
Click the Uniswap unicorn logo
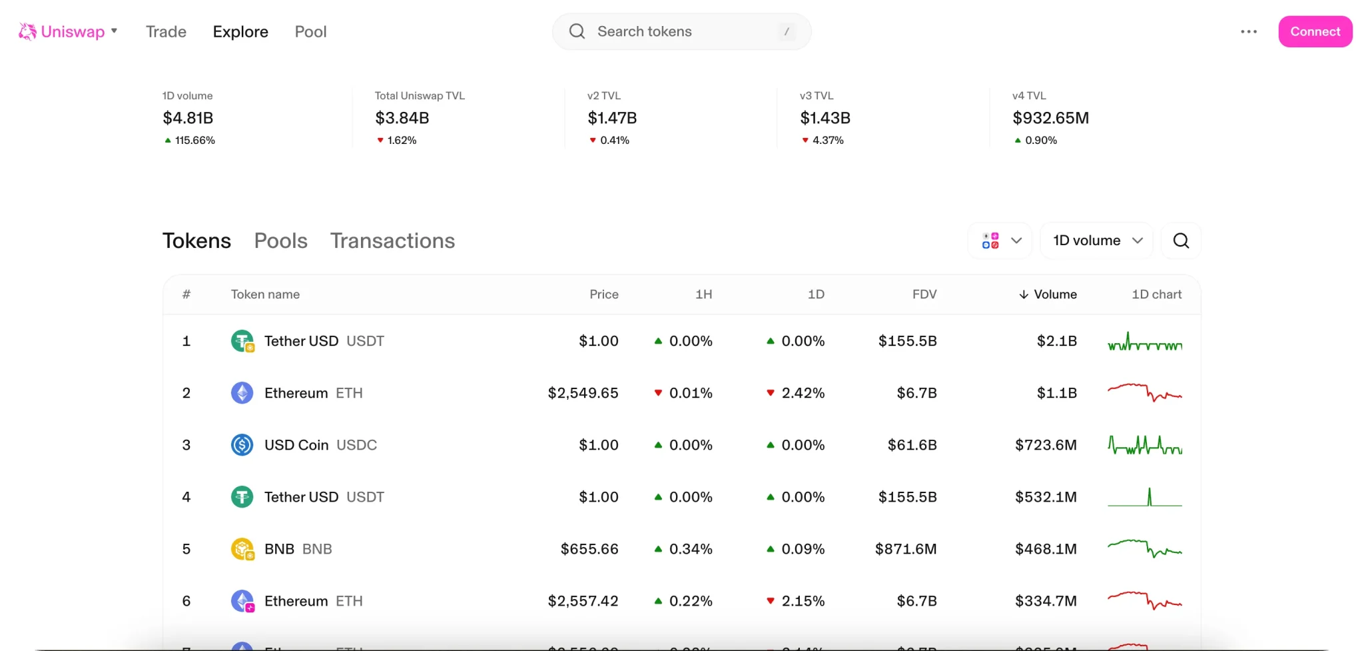pyautogui.click(x=27, y=31)
